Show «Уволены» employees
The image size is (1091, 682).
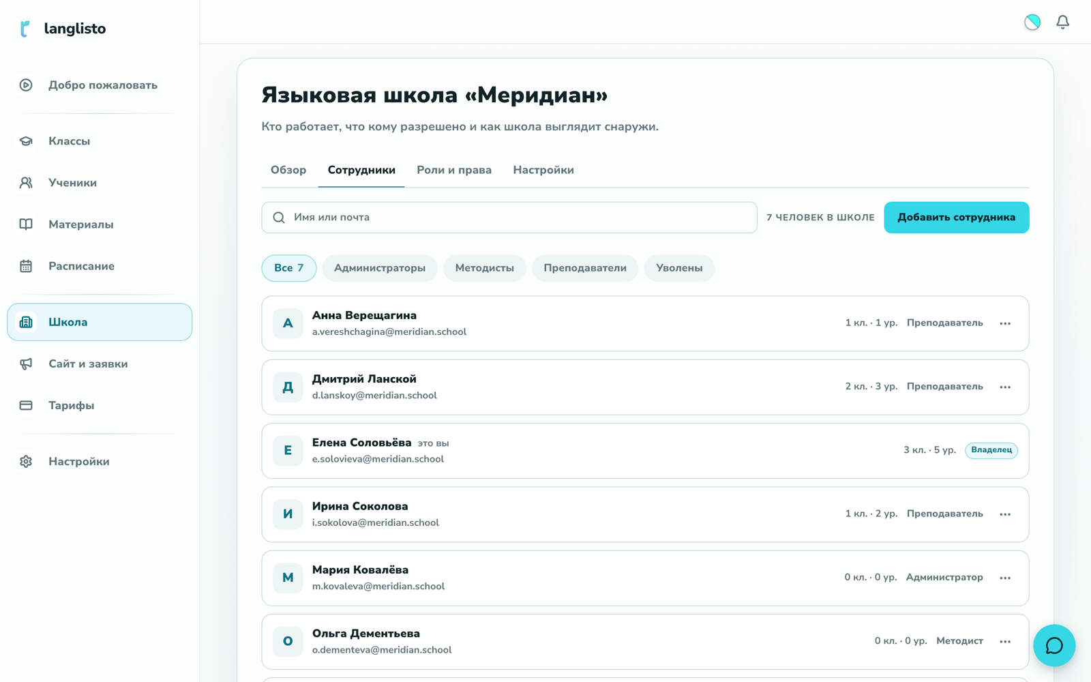pos(679,268)
